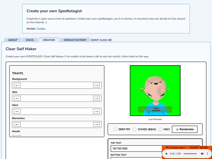Click the 0:00 / 3:55 time display
Image resolution: width=212 pixels, height=159 pixels.
175,154
